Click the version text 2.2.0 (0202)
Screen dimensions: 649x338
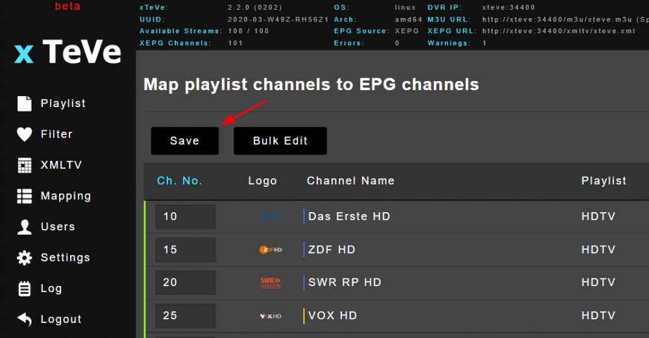point(255,7)
